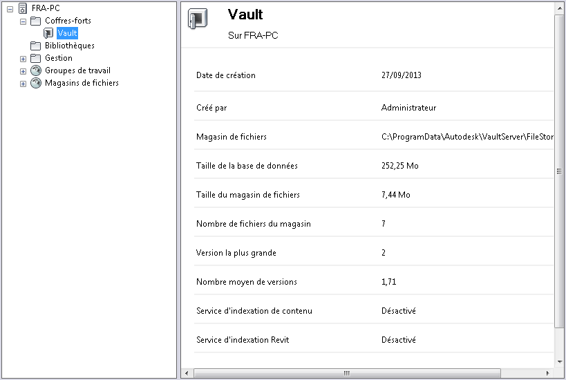Screen dimensions: 566x380
Task: Click the Magasins de fichiers icon
Action: [x=36, y=83]
